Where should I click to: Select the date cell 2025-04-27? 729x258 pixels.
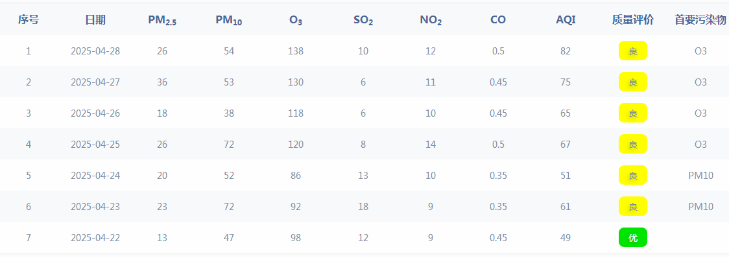point(95,82)
